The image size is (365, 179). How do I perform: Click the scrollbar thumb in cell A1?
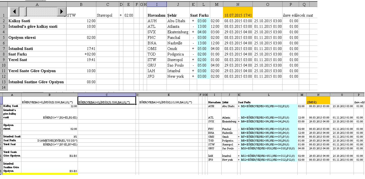[23, 11]
